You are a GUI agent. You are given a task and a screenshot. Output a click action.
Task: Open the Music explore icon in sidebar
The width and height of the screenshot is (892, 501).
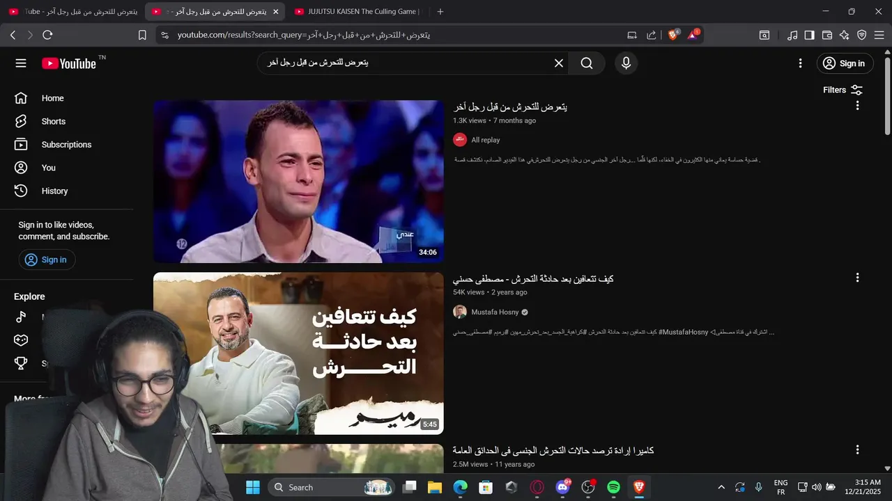coord(21,317)
